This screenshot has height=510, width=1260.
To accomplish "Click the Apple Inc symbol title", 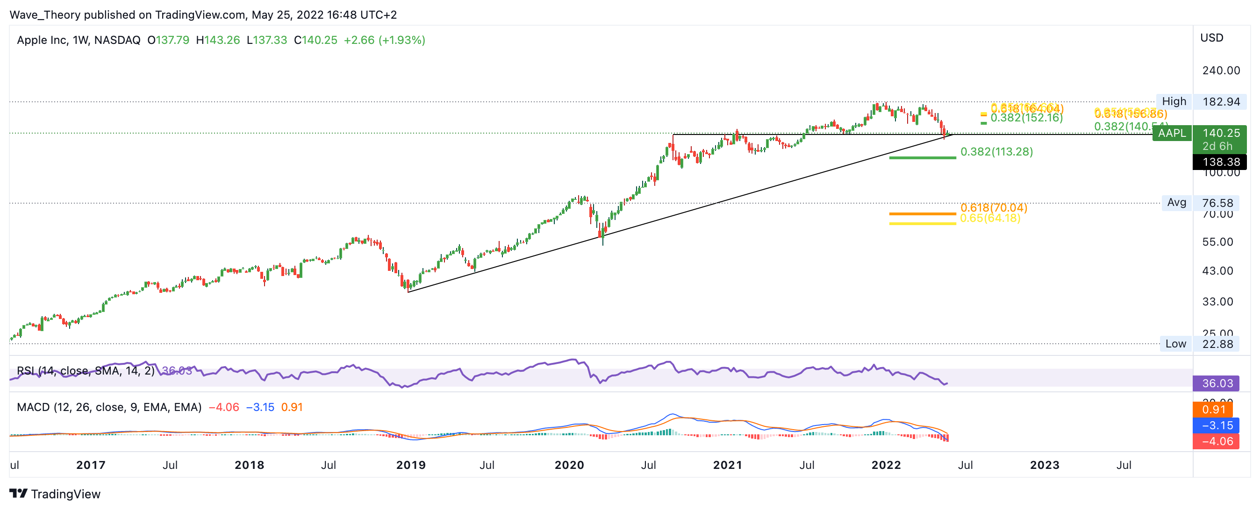I will click(x=78, y=40).
